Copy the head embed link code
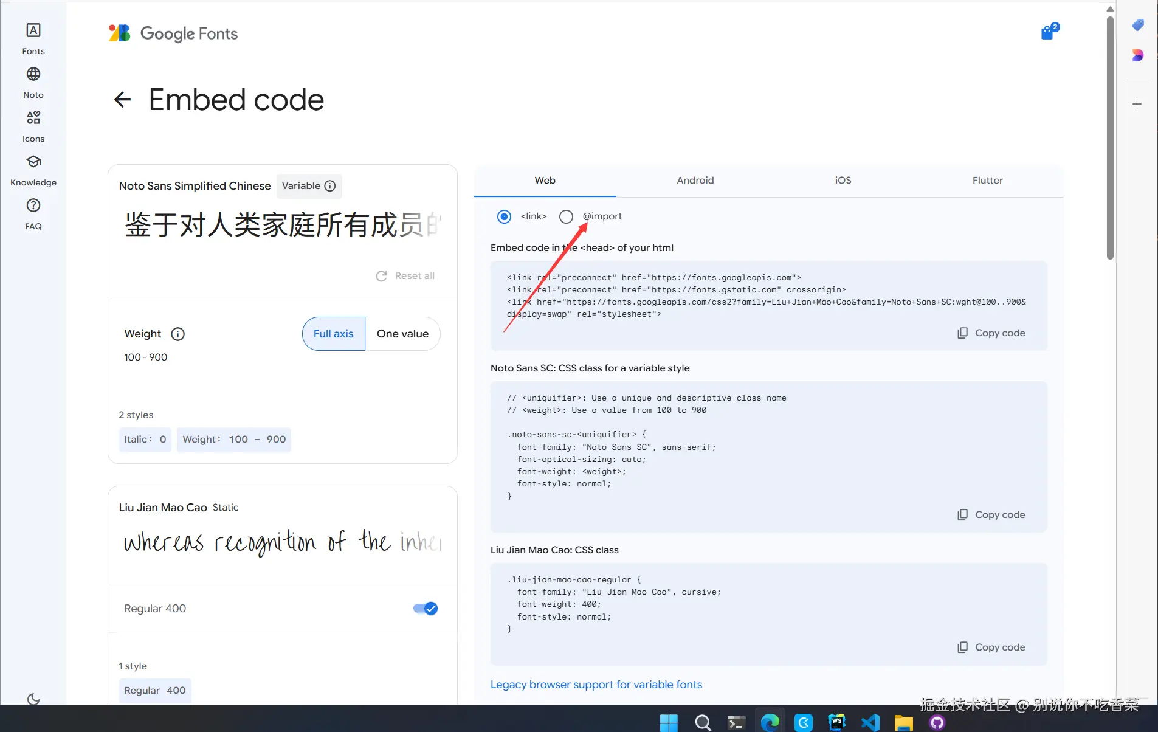 point(991,333)
